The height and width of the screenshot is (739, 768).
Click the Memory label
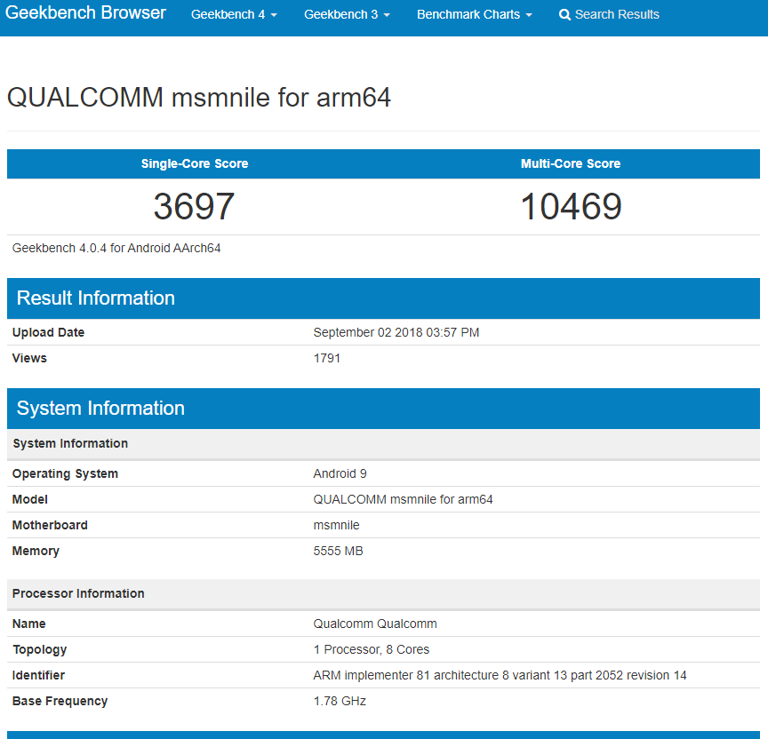pos(36,551)
